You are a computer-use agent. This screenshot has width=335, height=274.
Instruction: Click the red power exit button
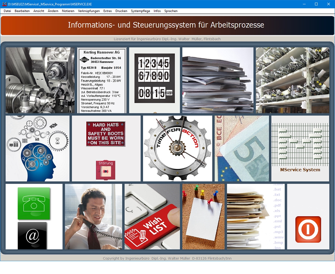308,229
